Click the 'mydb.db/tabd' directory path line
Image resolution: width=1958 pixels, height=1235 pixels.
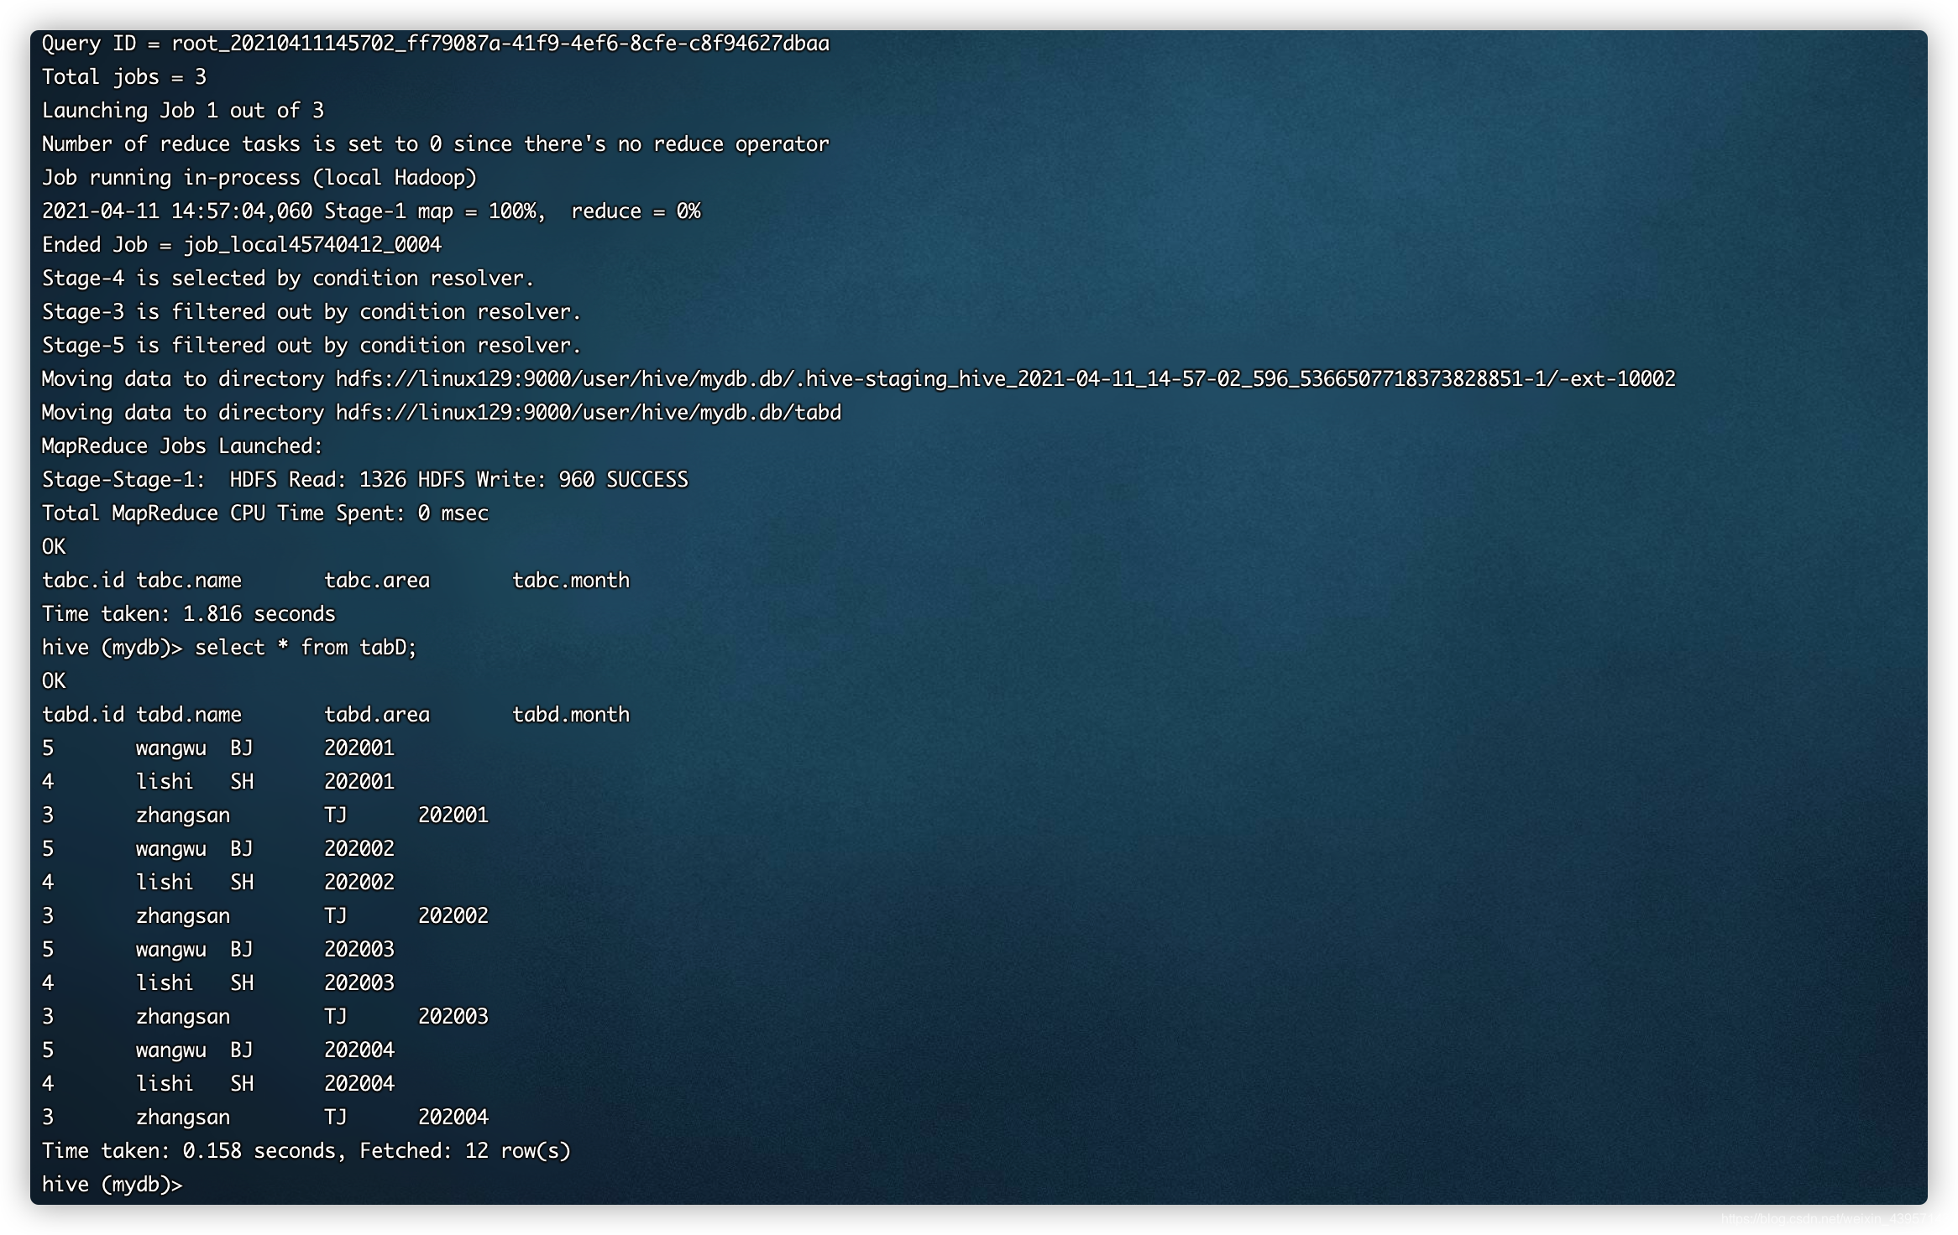[x=442, y=413]
